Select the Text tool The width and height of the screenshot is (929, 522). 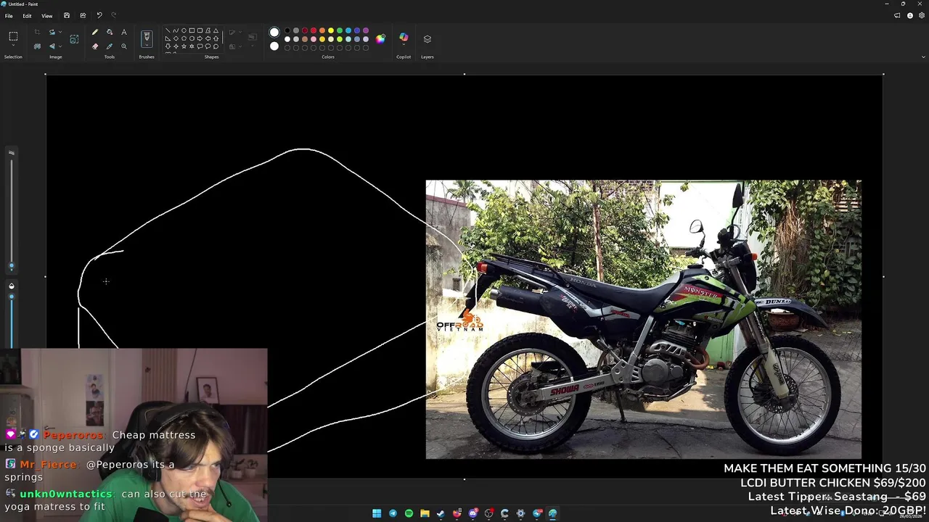pos(124,32)
